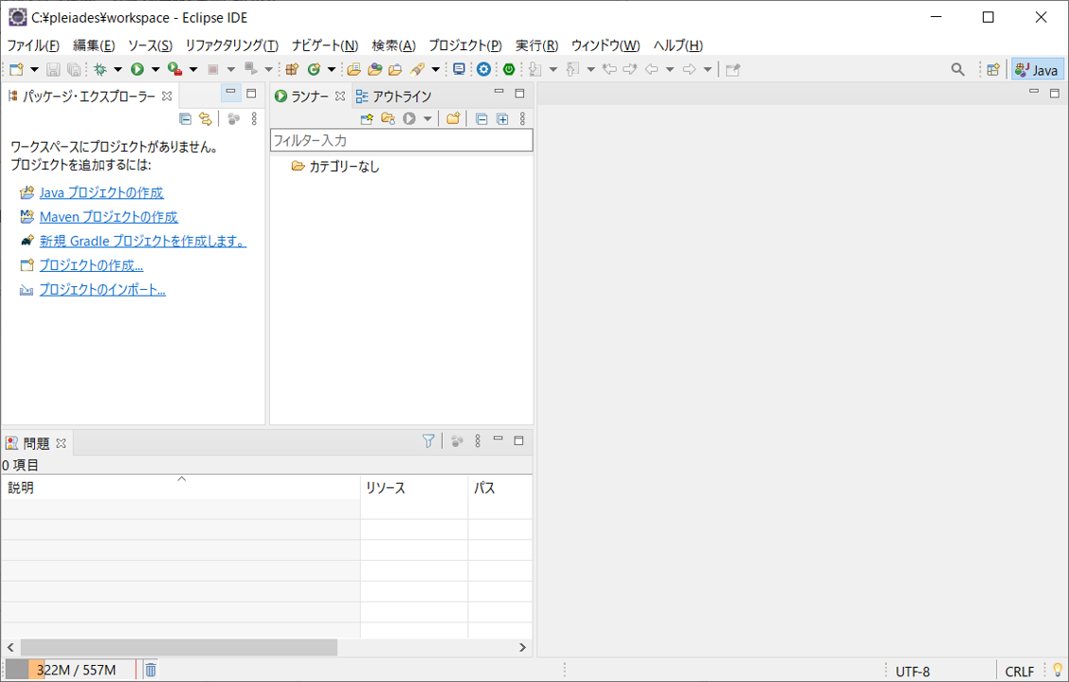The height and width of the screenshot is (682, 1069).
Task: Click the filter funnel icon in Problems view
Action: (428, 441)
